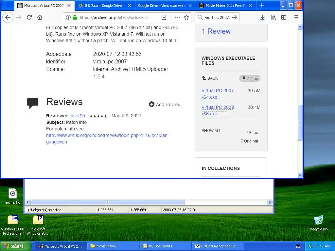Click the Reviews speech bubble icon
335x251 pixels.
coord(33,103)
